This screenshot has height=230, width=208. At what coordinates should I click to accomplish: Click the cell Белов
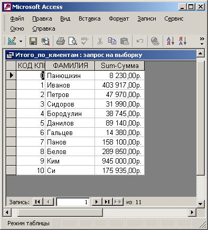coord(70,151)
